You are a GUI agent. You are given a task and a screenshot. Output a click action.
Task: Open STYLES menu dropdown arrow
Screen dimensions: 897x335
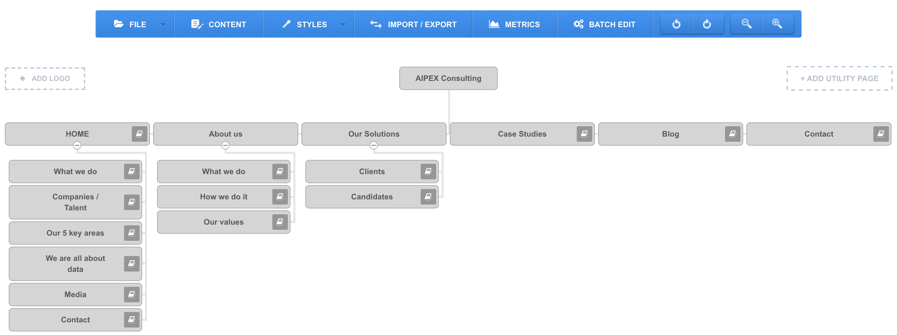(343, 24)
